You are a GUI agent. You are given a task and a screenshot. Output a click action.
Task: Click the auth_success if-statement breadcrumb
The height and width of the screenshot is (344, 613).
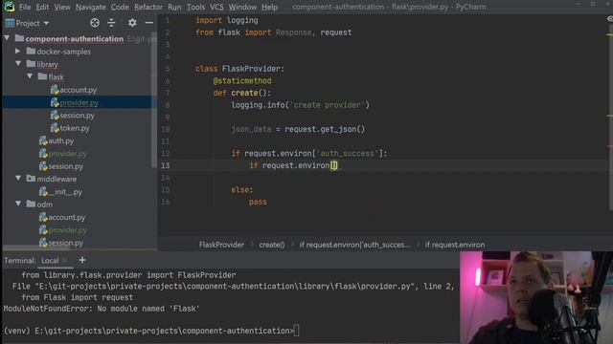click(354, 245)
